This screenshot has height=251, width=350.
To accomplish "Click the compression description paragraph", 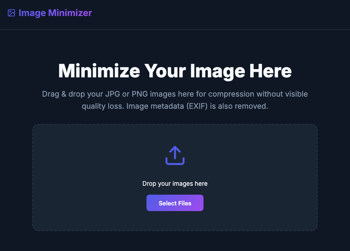I will pyautogui.click(x=175, y=100).
